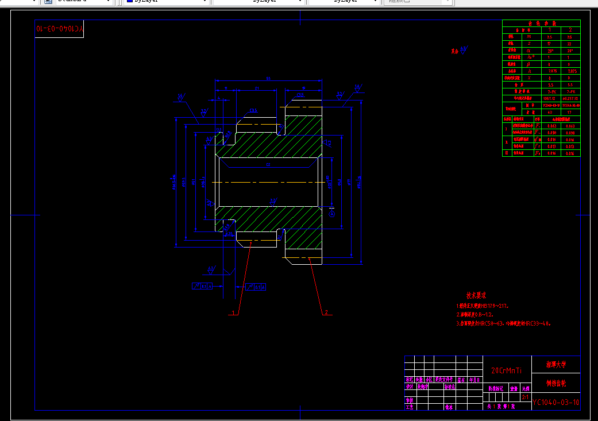The height and width of the screenshot is (421, 598).
Task: Select the 共 1 张 第 1 张 sheet count text
Action: (x=501, y=407)
